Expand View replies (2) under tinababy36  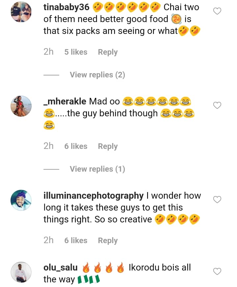tap(97, 75)
